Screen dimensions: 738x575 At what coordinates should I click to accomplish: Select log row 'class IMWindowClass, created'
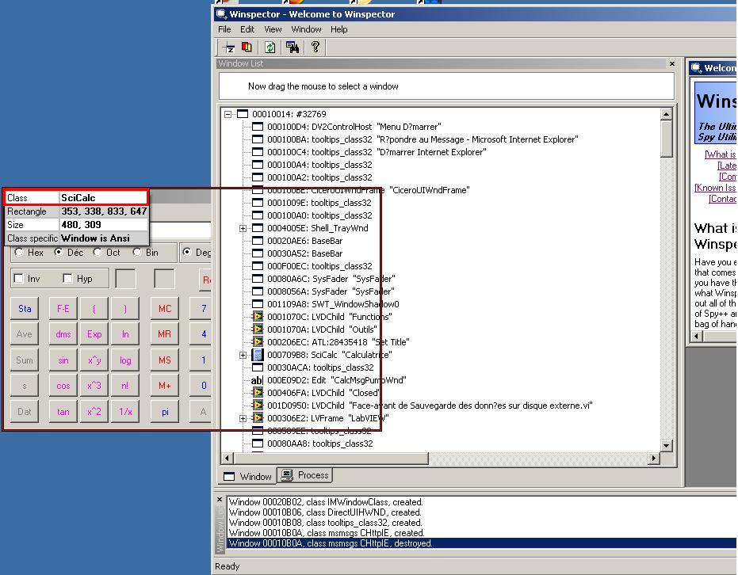[x=482, y=502]
